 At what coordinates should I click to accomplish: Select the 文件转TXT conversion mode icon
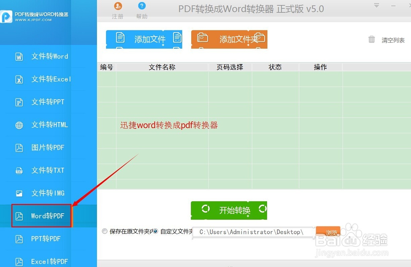pos(19,170)
